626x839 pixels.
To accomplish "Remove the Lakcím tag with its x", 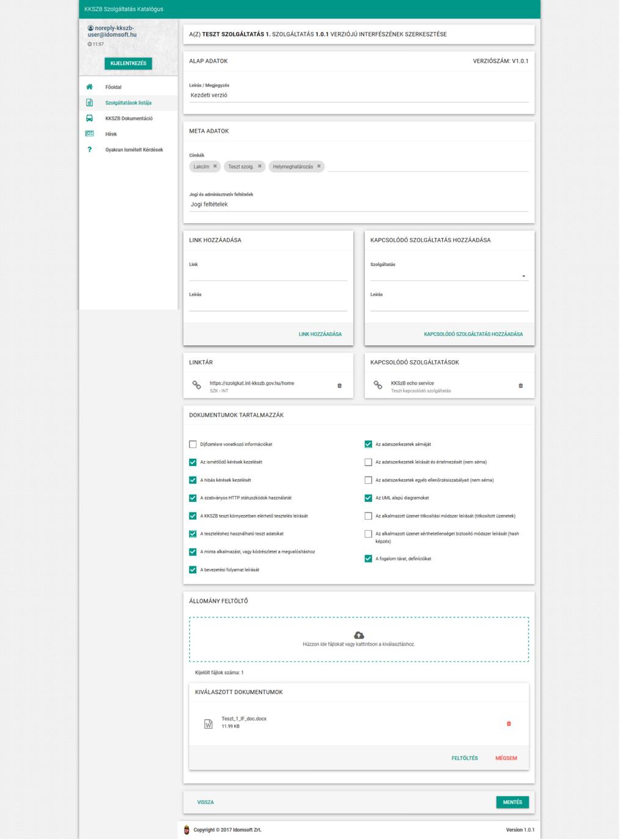I will click(x=215, y=166).
